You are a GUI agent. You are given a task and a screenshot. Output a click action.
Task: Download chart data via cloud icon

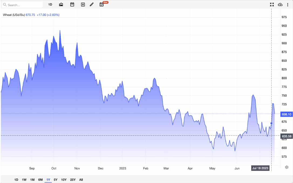click(x=280, y=5)
